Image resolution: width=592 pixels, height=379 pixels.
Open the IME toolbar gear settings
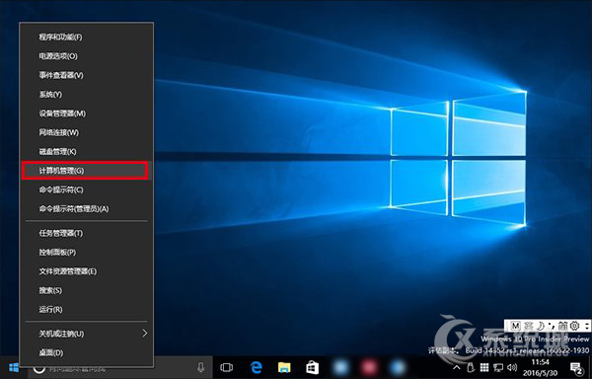click(574, 326)
